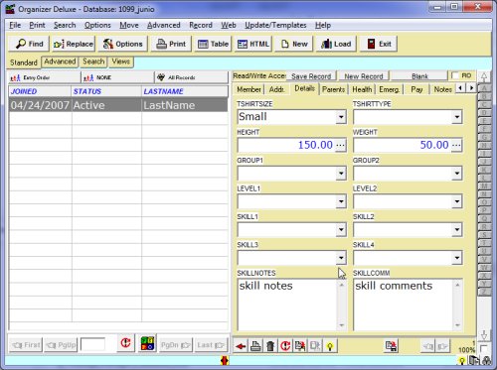The image size is (497, 370).
Task: Click the red refresh icon under record list
Action: 125,343
